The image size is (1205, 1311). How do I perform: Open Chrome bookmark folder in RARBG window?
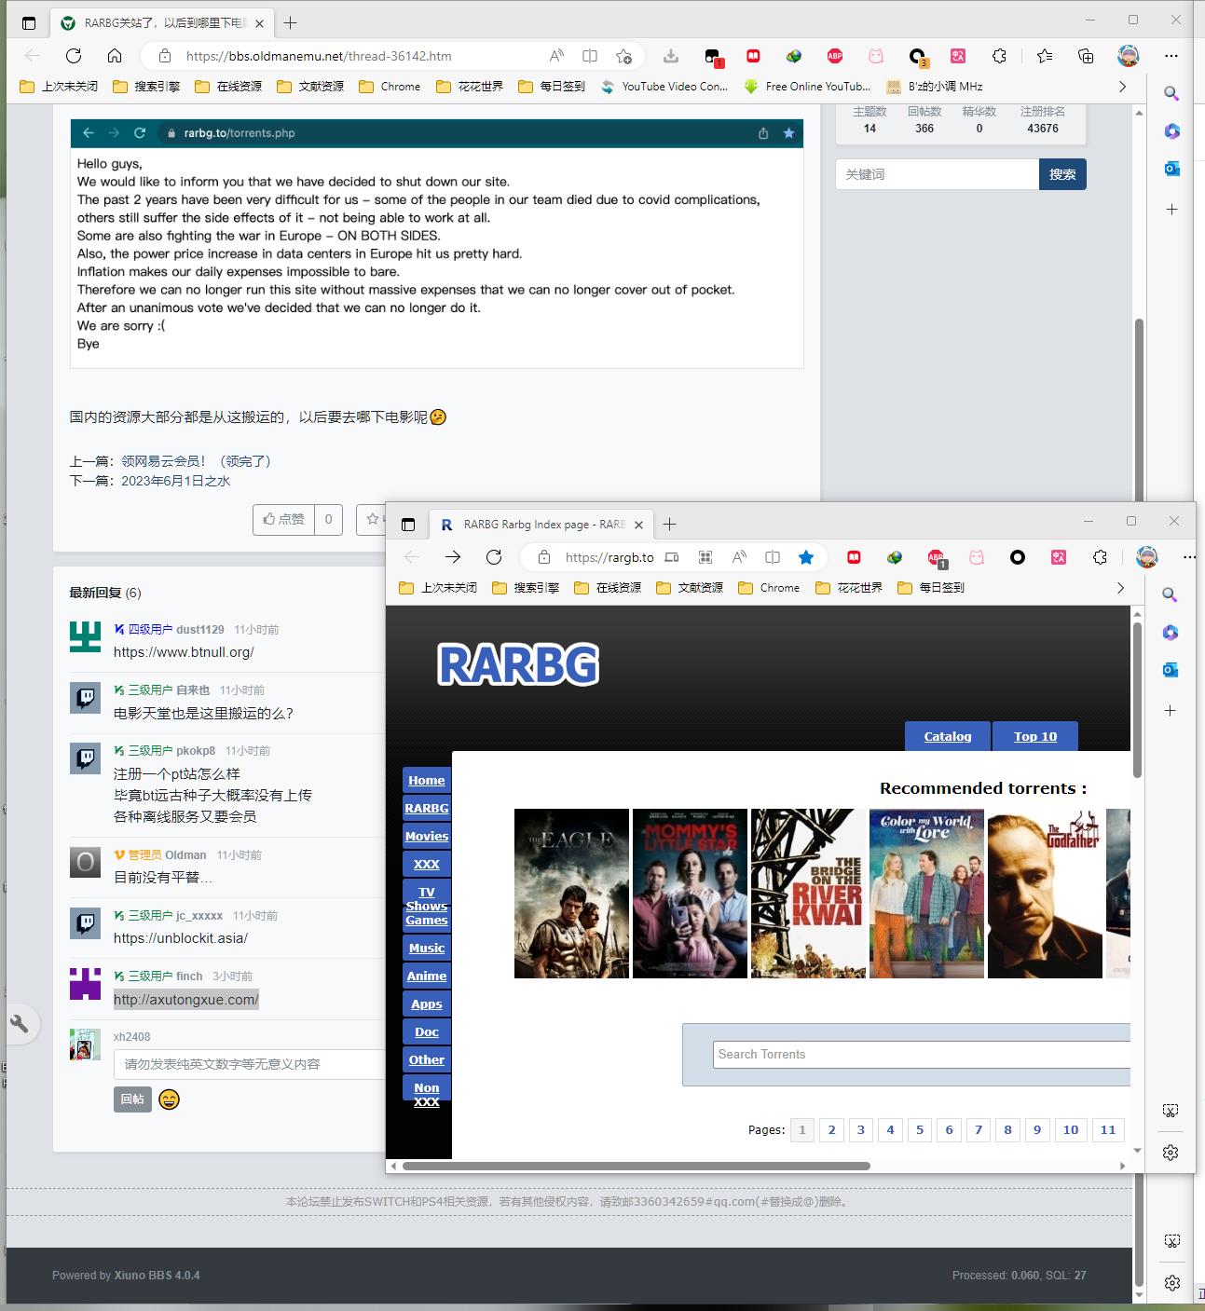click(x=769, y=588)
